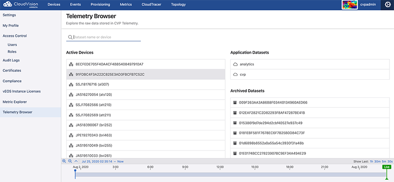Screen dimensions: 394x182
Task: Click device icon beside JAS19510033 (bvi261)
Action: coord(71,156)
